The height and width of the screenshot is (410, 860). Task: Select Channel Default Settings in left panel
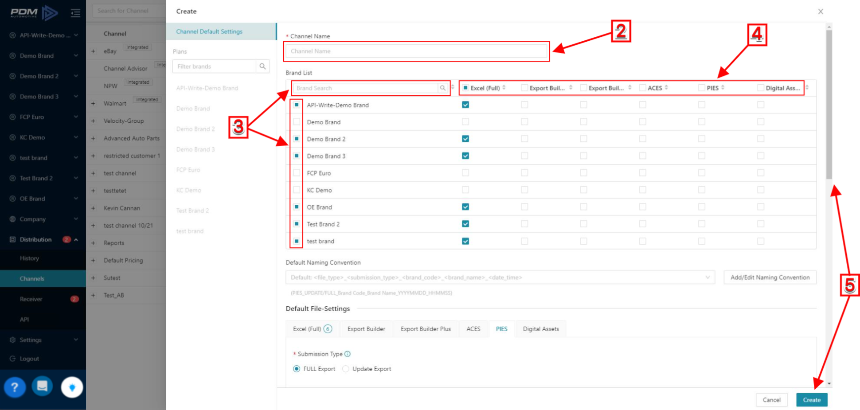click(221, 31)
